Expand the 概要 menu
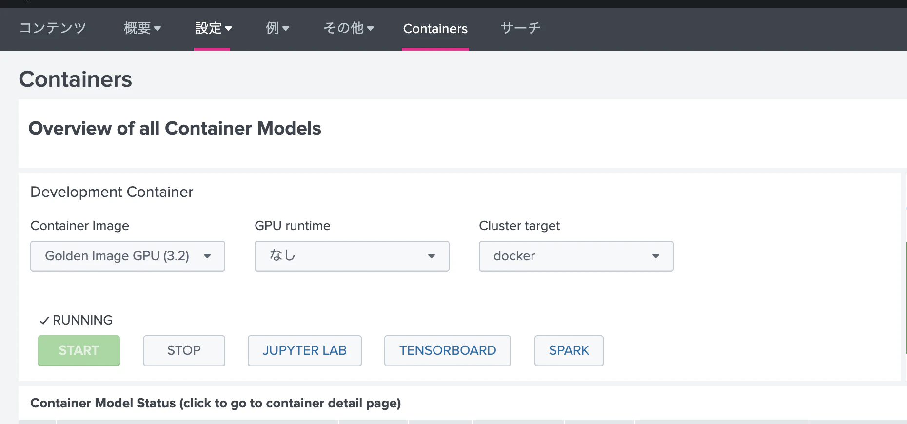 [142, 28]
